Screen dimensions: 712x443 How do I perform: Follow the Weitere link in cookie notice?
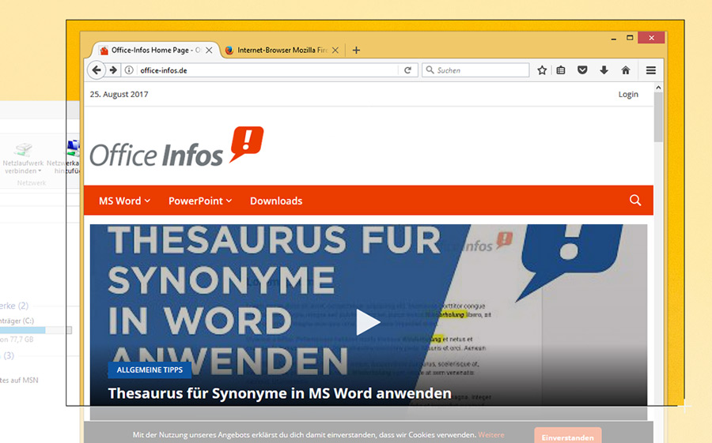coord(490,435)
